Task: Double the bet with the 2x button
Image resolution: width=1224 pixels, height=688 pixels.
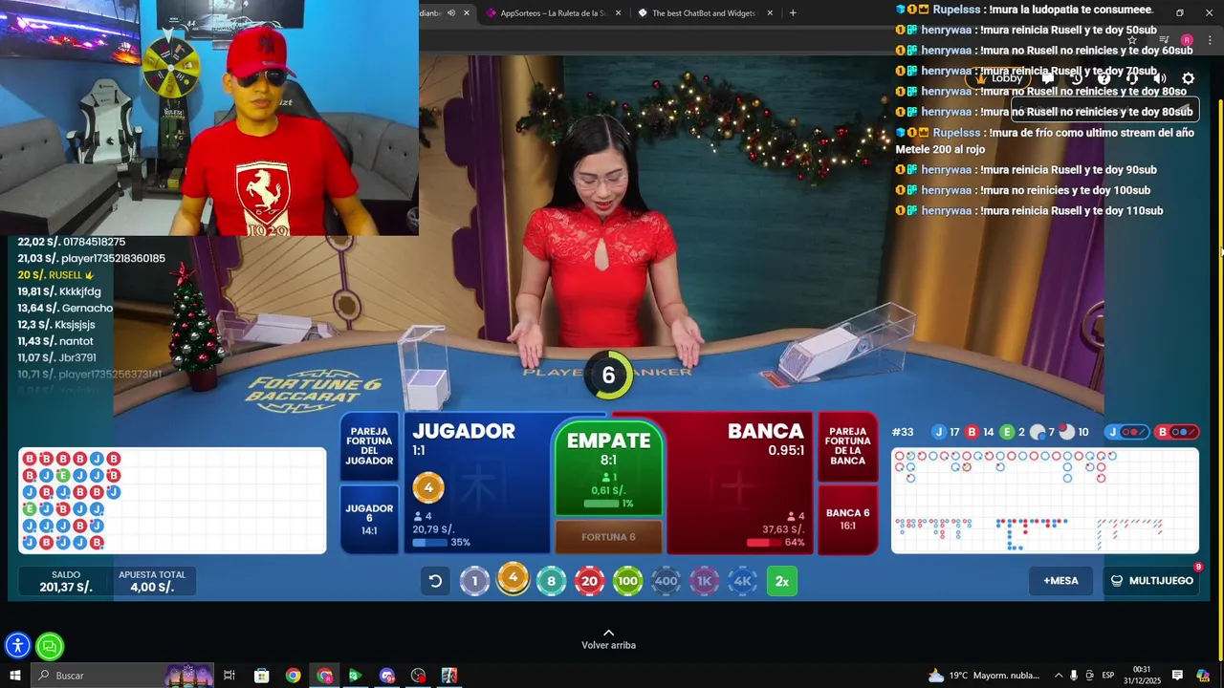Action: (782, 581)
